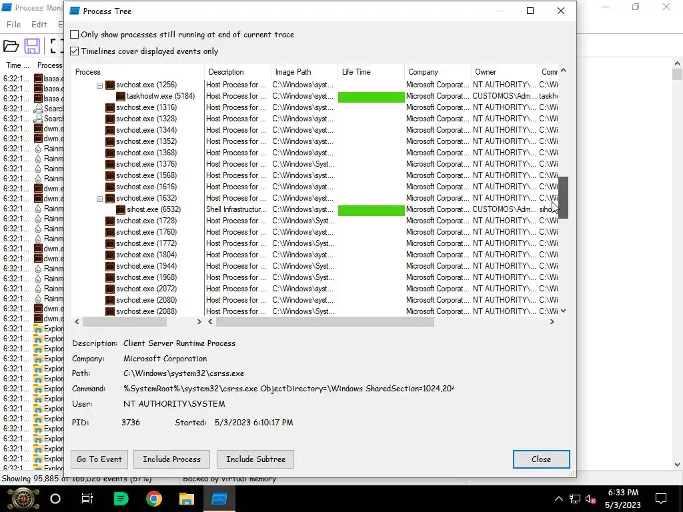Open Task View on the taskbar
This screenshot has height=512, width=683.
(x=87, y=499)
